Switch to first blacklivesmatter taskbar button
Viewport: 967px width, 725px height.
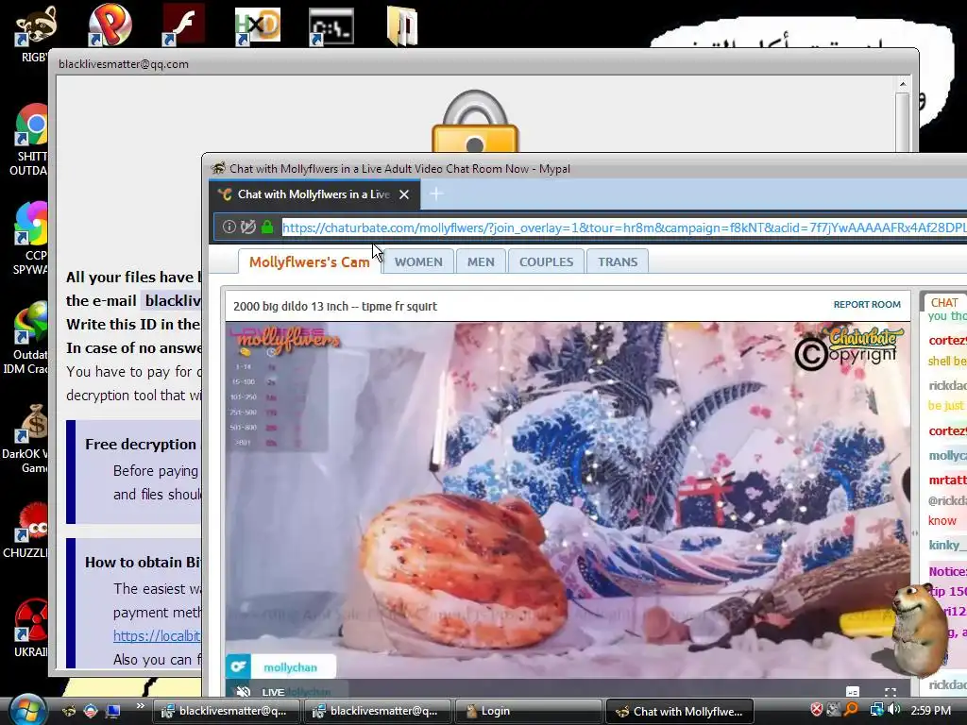(x=226, y=711)
